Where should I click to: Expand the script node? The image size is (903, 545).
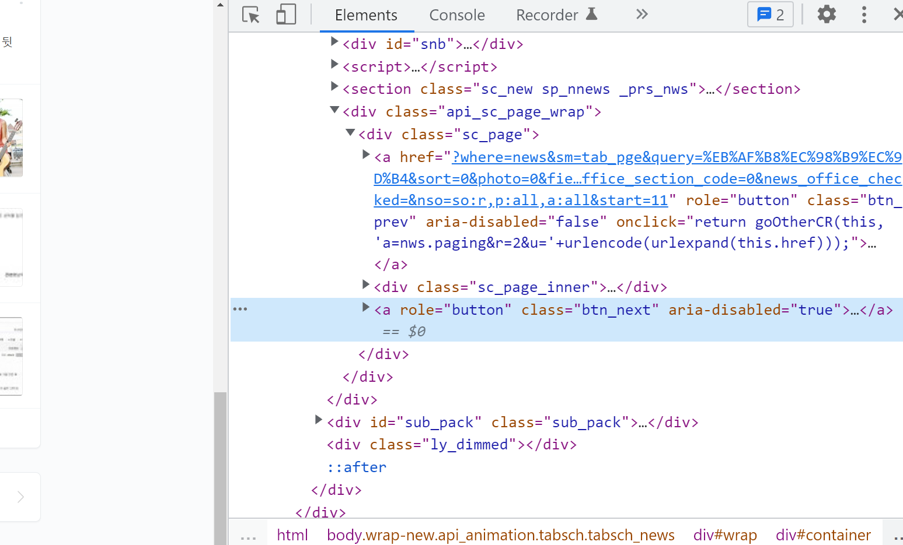tap(334, 64)
